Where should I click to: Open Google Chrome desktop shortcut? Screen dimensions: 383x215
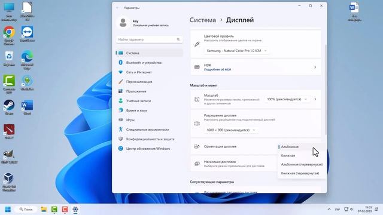9,36
